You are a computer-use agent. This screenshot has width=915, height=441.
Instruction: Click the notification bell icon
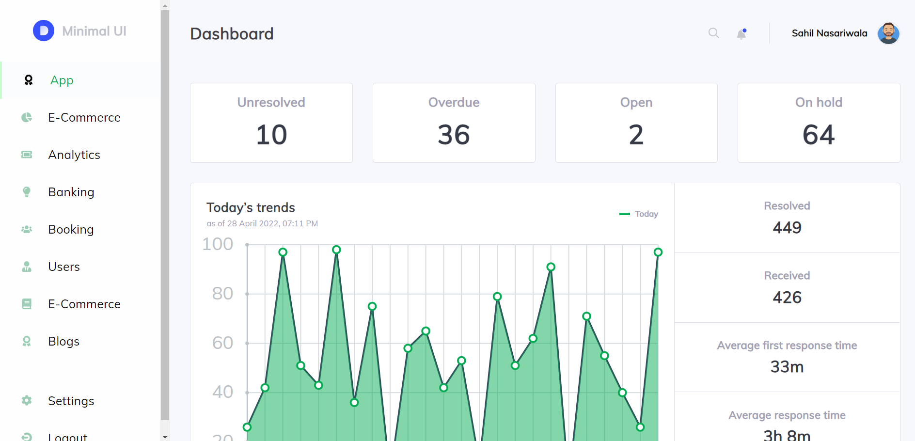click(741, 34)
